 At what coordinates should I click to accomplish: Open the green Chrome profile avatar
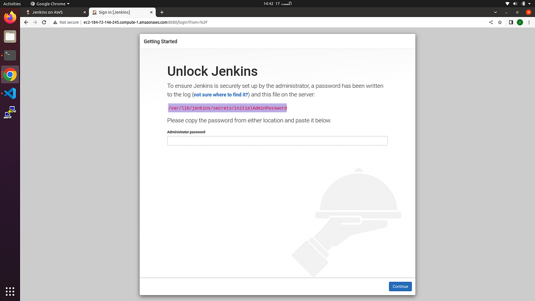click(x=520, y=22)
